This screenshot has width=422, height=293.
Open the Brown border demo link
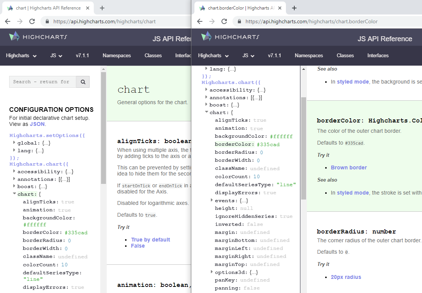click(348, 167)
